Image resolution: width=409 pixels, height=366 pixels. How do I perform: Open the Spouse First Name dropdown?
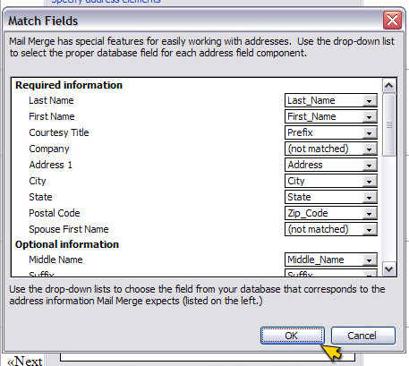click(x=369, y=230)
